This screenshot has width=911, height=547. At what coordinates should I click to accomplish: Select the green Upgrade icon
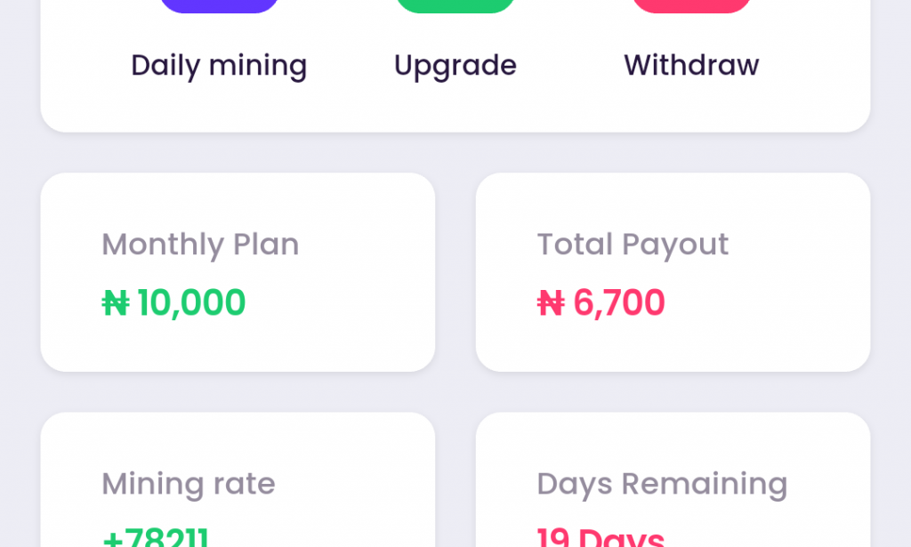coord(455,7)
